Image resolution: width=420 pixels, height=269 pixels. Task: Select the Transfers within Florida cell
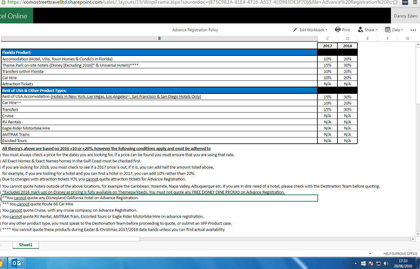pos(159,71)
